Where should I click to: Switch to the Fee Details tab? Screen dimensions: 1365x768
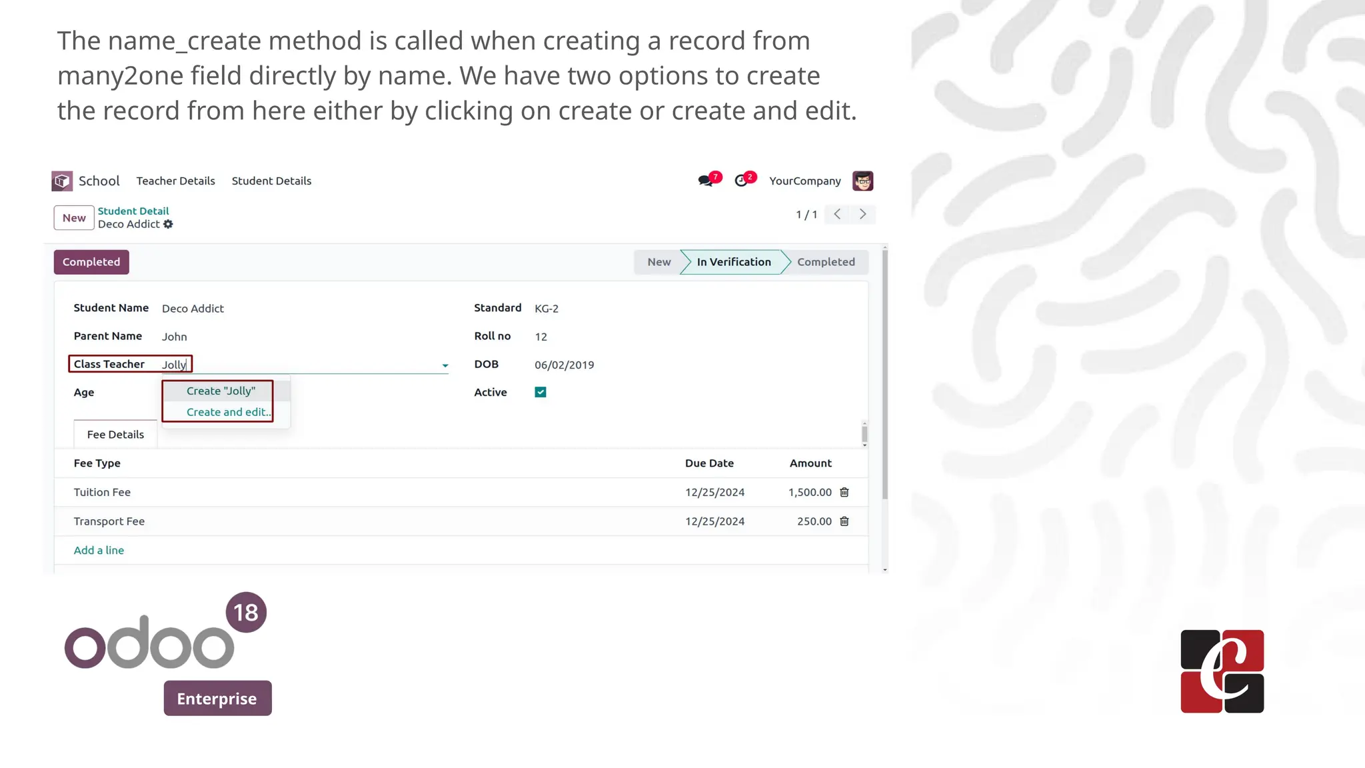tap(115, 435)
